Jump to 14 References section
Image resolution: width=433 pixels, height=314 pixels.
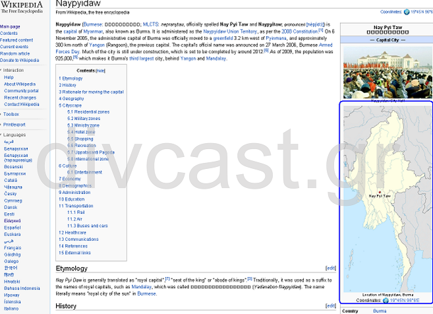click(x=73, y=246)
